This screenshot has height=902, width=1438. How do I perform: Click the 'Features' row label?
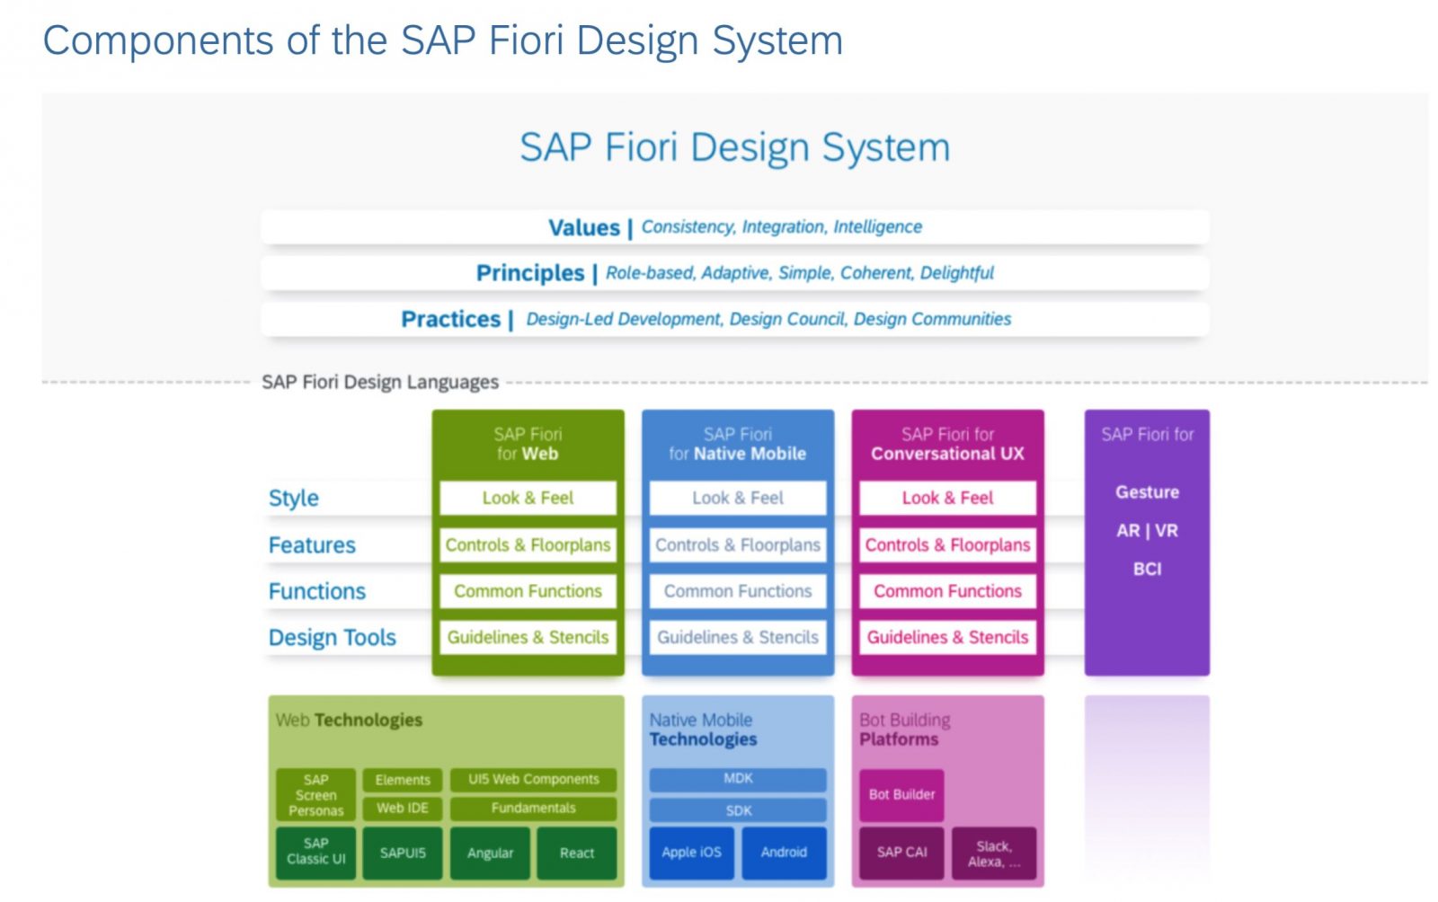[312, 545]
